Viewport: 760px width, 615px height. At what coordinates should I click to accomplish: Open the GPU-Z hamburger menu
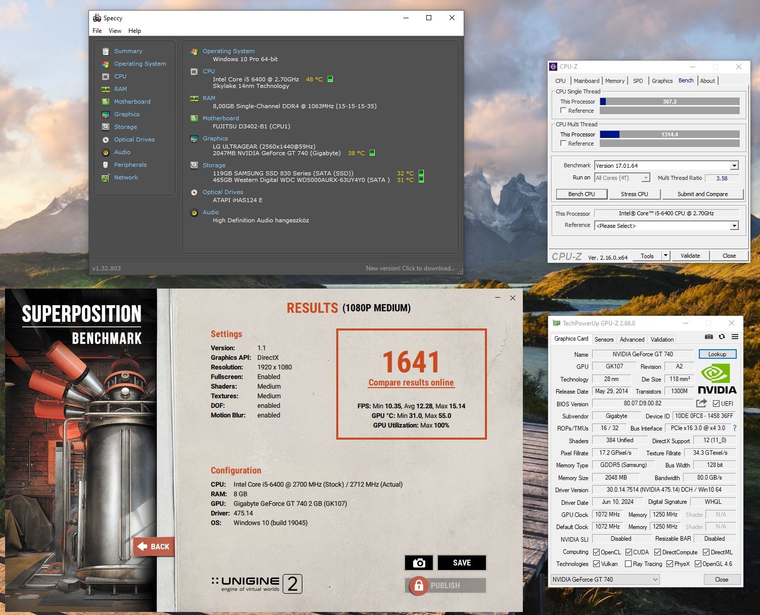coord(735,337)
